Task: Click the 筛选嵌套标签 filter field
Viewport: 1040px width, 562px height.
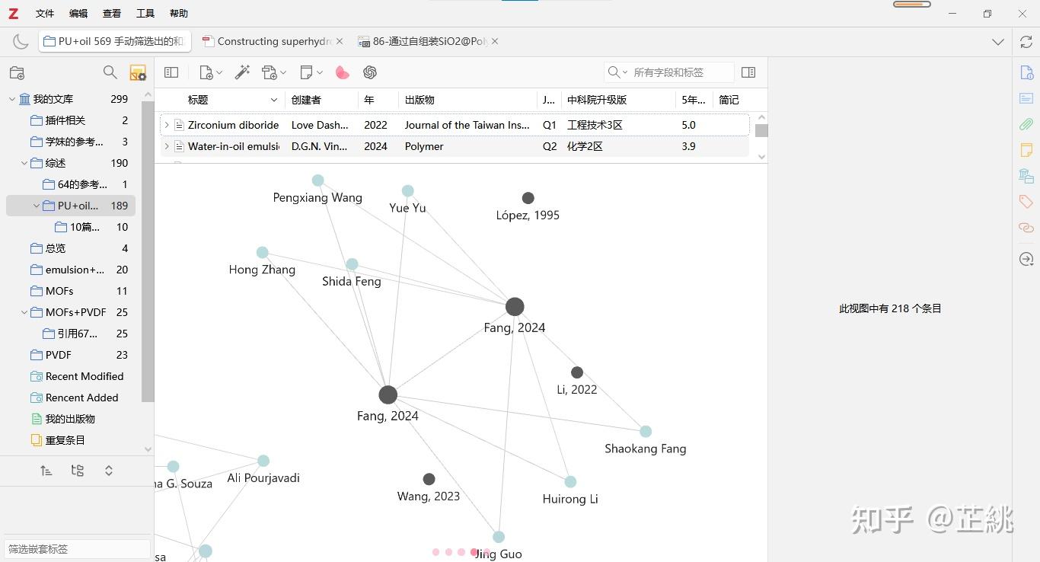Action: click(x=77, y=548)
